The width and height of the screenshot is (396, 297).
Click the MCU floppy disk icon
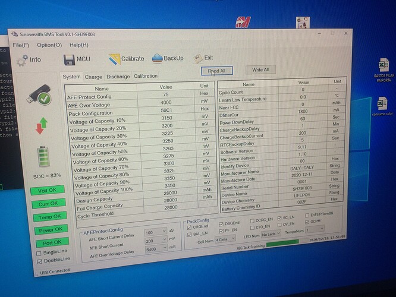click(x=69, y=59)
